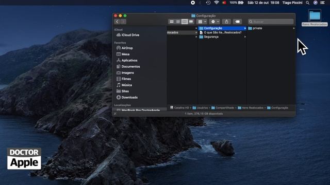The height and width of the screenshot is (185, 330).
Task: Click the tool icon in the status bar corner
Action: click(x=115, y=114)
